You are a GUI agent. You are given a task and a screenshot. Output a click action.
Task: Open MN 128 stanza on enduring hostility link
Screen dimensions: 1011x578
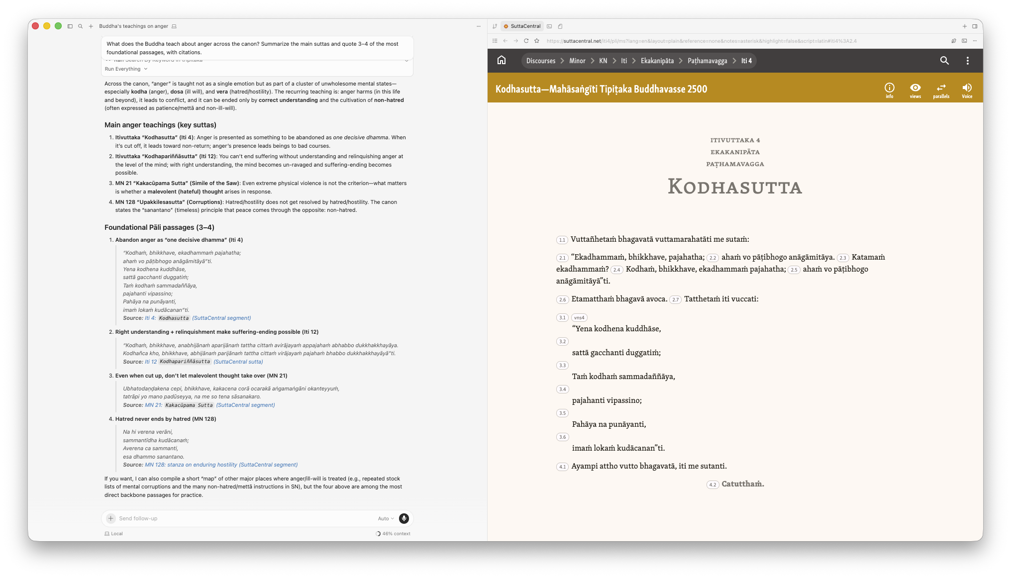[x=221, y=465]
